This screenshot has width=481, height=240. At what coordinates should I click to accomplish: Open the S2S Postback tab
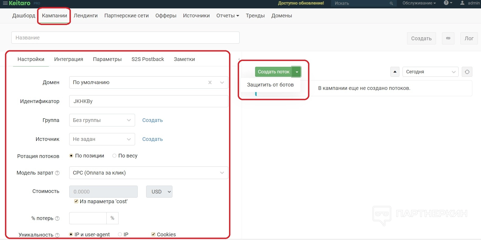click(x=148, y=59)
